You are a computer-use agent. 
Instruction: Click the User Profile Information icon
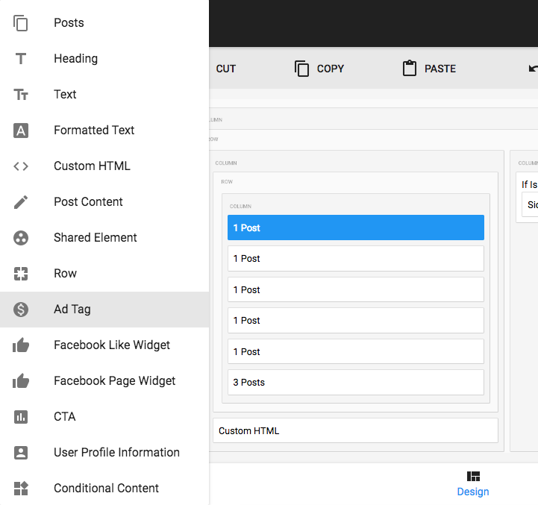[21, 453]
